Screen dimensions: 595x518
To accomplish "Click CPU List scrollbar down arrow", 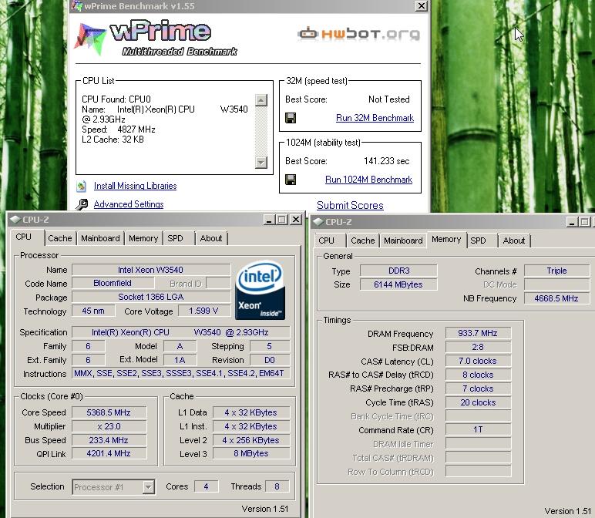I will [x=261, y=163].
